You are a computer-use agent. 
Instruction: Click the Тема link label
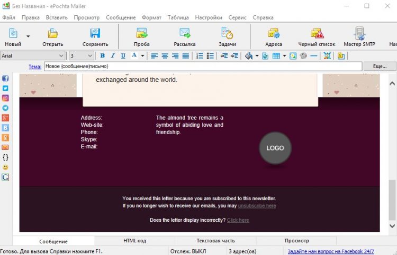35,67
